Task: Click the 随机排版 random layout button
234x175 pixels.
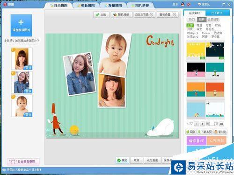Action: click(122, 14)
